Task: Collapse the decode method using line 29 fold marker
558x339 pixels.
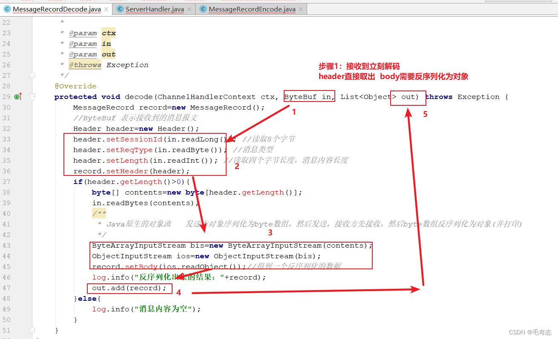Action: point(32,97)
